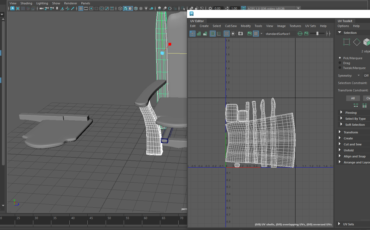Image resolution: width=370 pixels, height=230 pixels.
Task: Click the film gate icon in viewport toolbar
Action: pos(86,8)
